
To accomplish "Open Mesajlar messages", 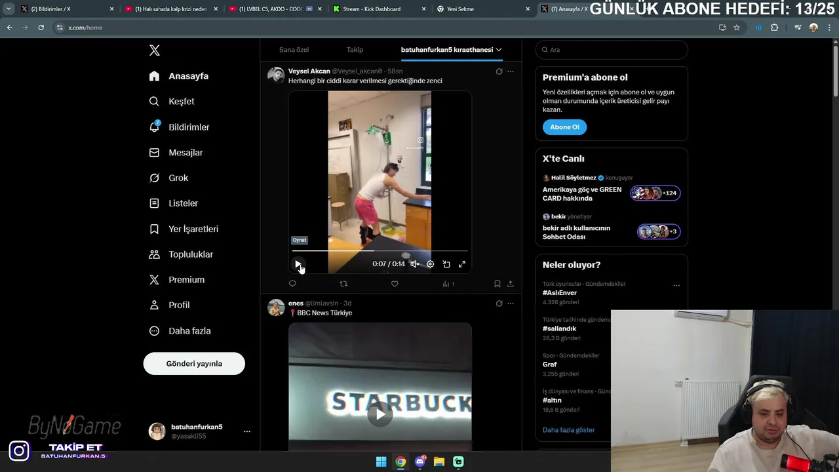I will 176,153.
